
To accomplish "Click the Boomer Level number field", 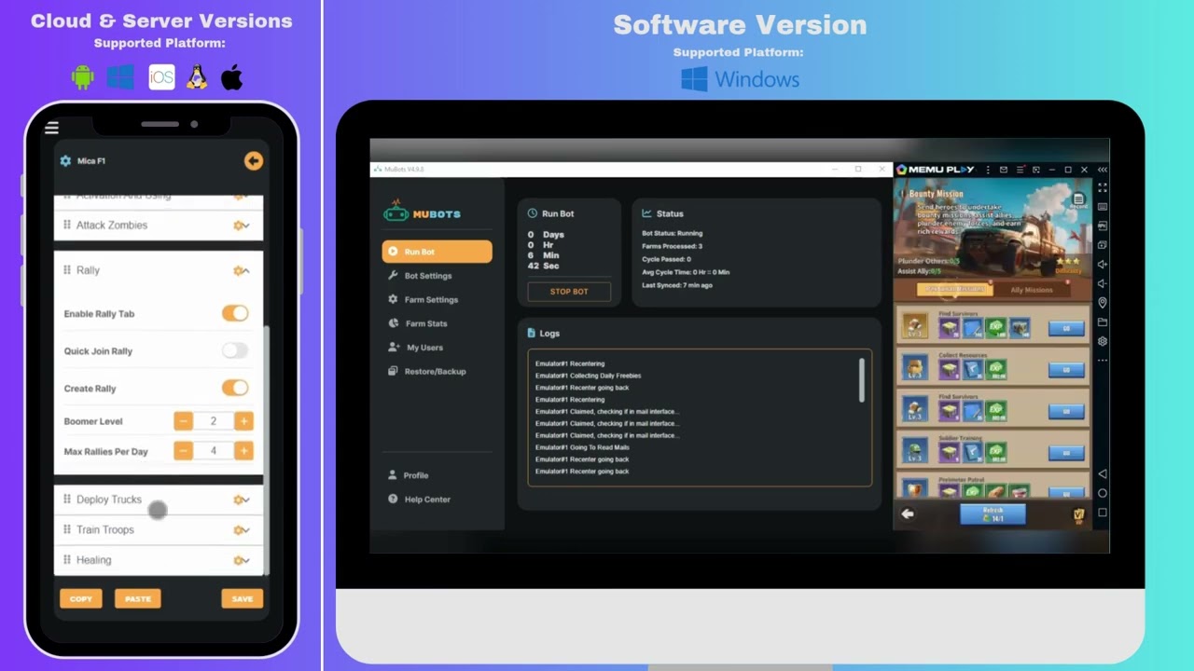I will click(214, 421).
